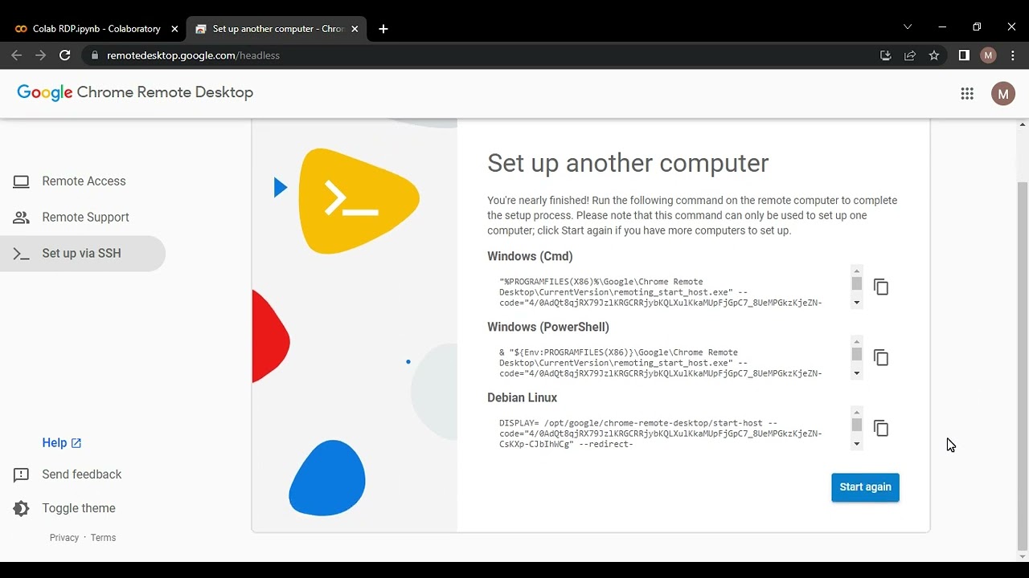Go back in browser history
Image resolution: width=1029 pixels, height=578 pixels.
(x=16, y=55)
